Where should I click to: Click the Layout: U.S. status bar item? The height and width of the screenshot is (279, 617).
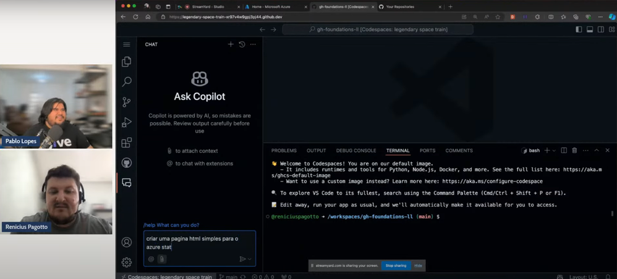584,277
